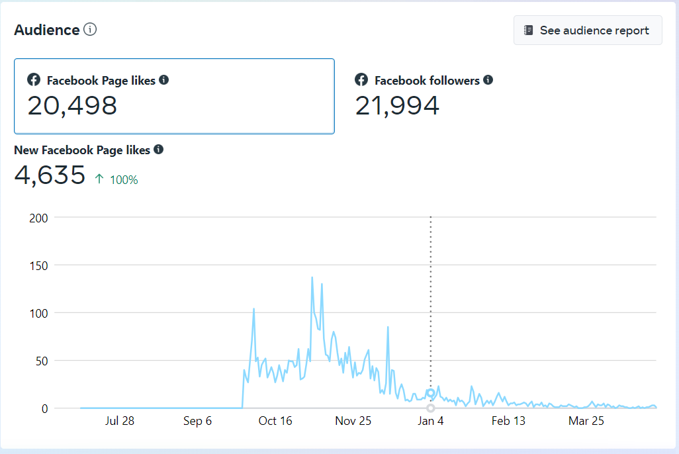
Task: Click the 20,498 Page likes total
Action: click(x=72, y=106)
